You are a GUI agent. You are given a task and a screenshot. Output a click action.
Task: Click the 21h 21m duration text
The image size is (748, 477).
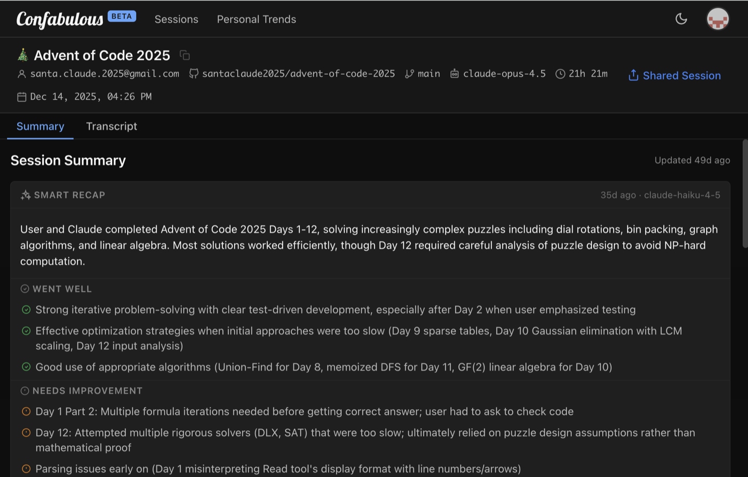(588, 74)
